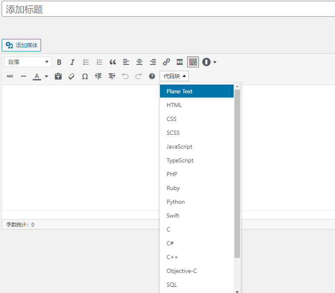Select Plane Text from the list

click(x=197, y=91)
